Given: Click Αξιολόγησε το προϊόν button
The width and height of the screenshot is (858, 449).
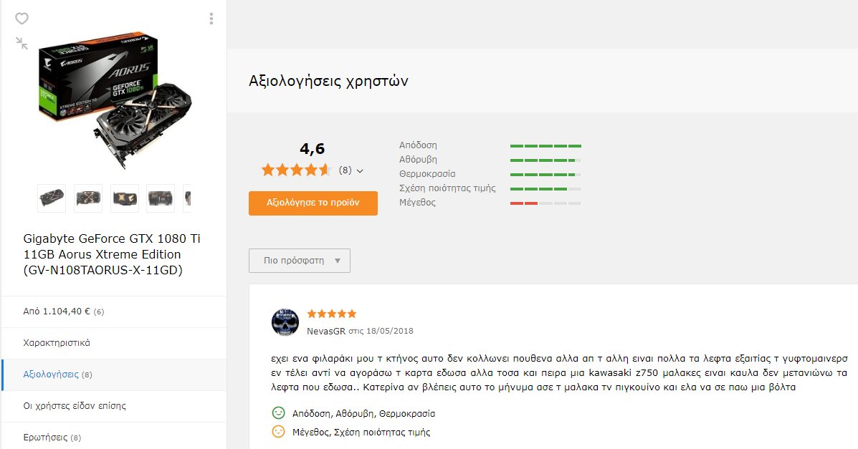Looking at the screenshot, I should coord(313,203).
